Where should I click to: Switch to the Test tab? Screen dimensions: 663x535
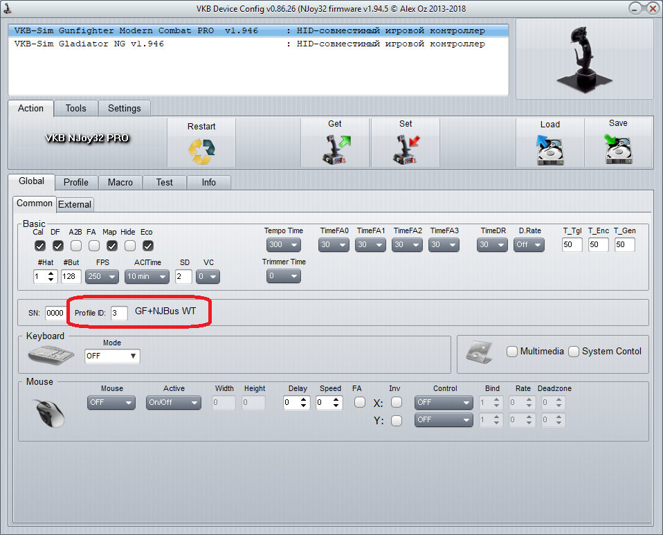tap(165, 182)
